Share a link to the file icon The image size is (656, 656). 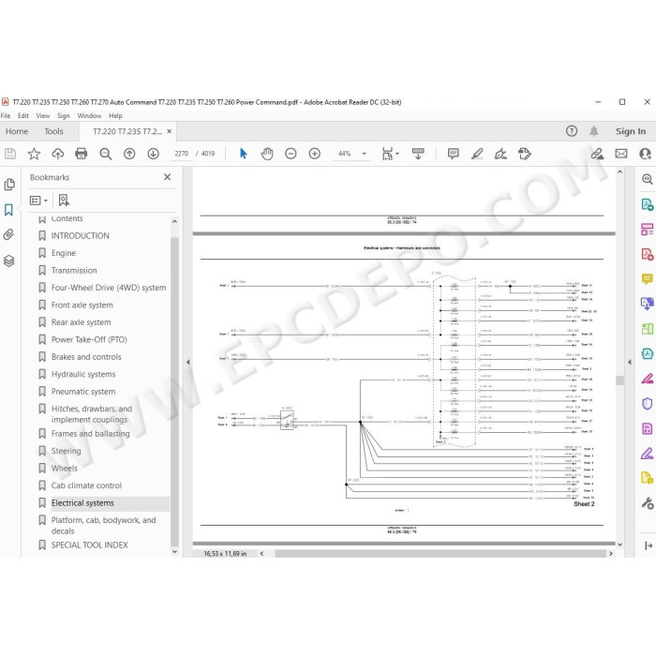tap(597, 154)
